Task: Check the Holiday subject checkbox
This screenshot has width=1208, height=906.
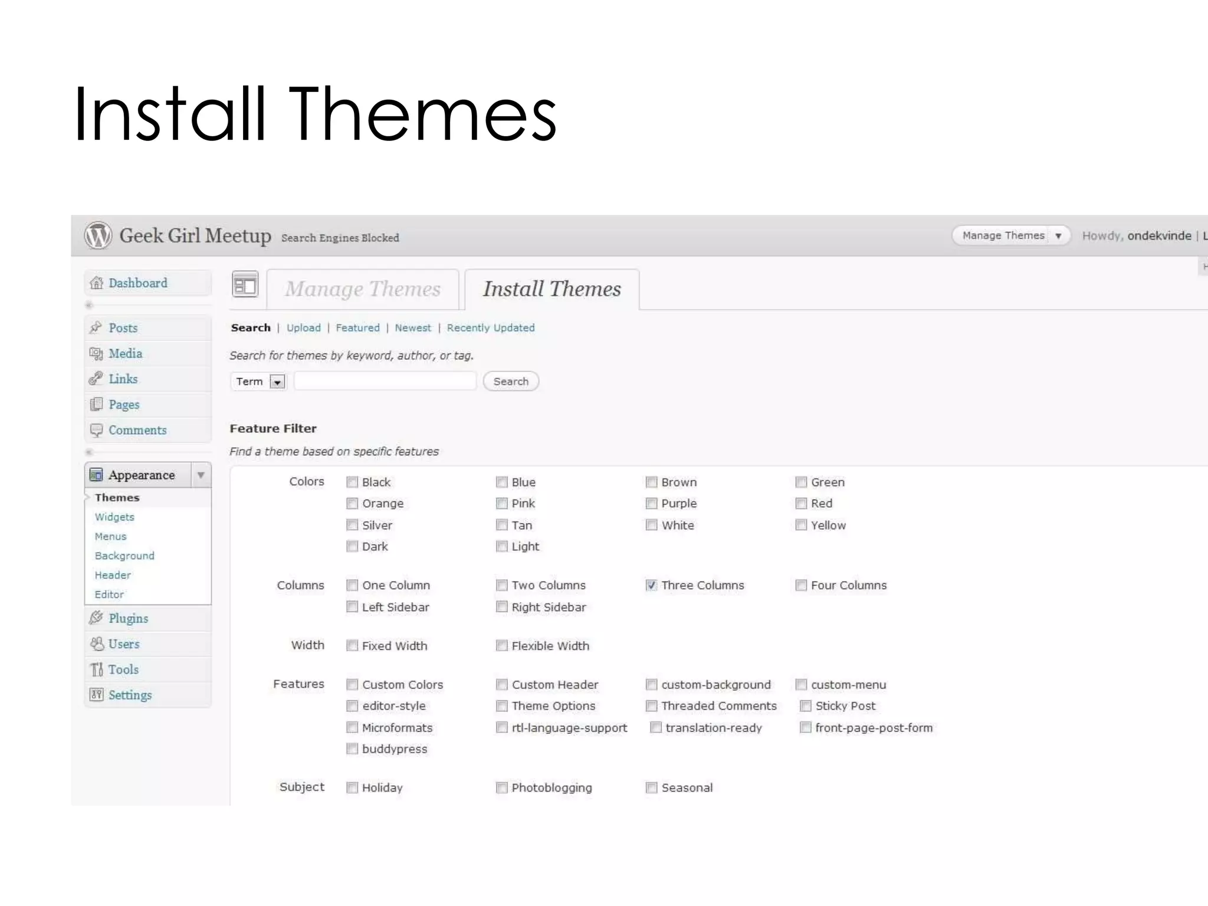Action: coord(352,787)
